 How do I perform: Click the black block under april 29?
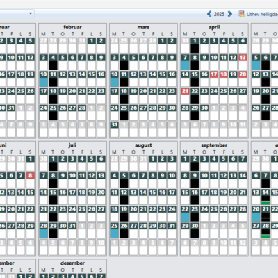(x=195, y=116)
